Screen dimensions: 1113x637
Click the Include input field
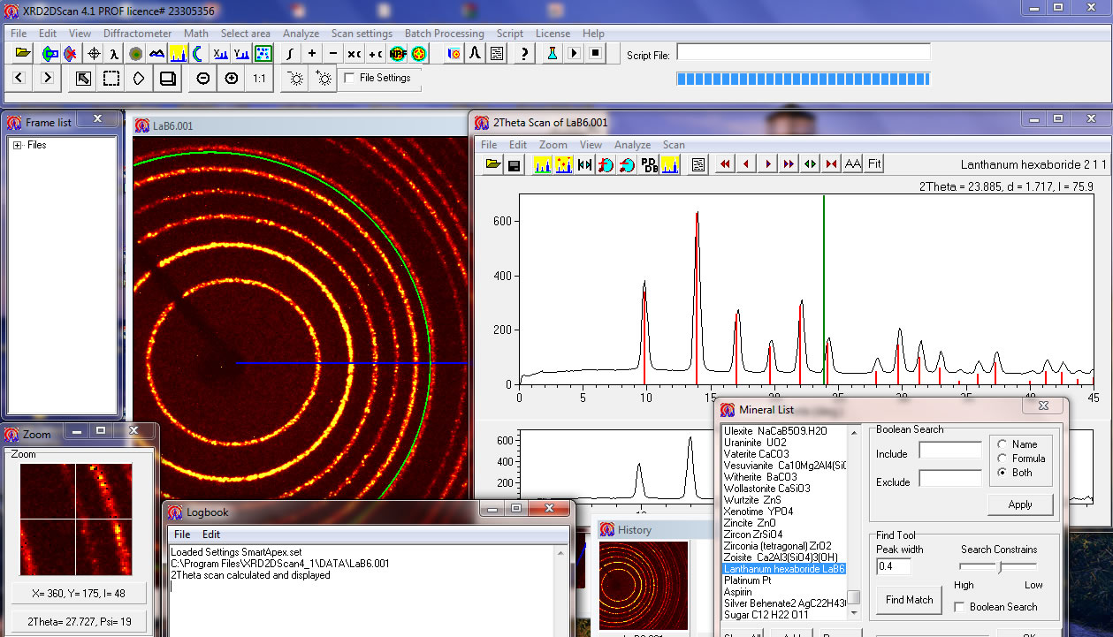coord(950,451)
